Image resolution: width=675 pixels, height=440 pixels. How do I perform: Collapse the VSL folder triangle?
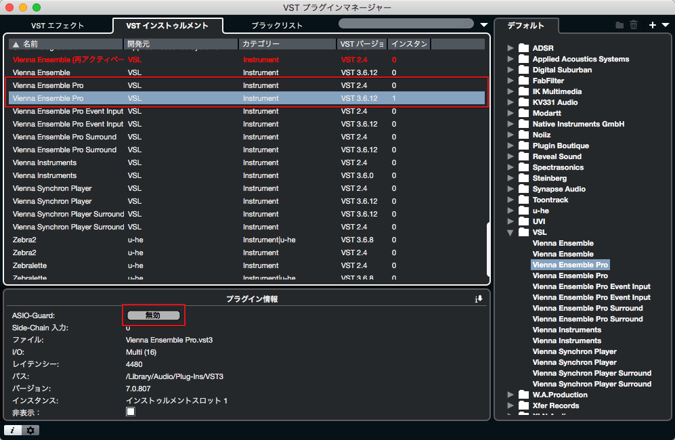tap(510, 232)
